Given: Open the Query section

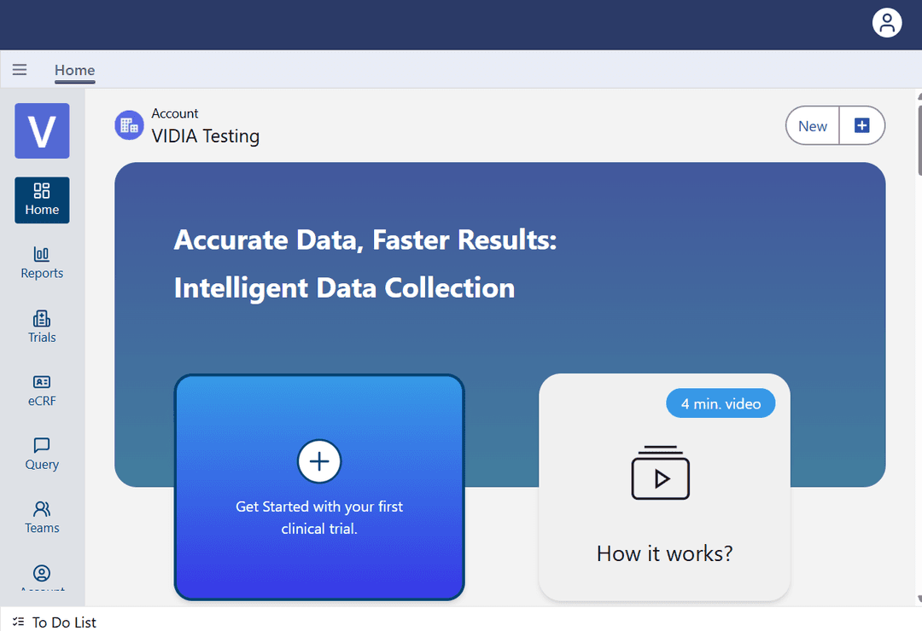Looking at the screenshot, I should click(42, 453).
